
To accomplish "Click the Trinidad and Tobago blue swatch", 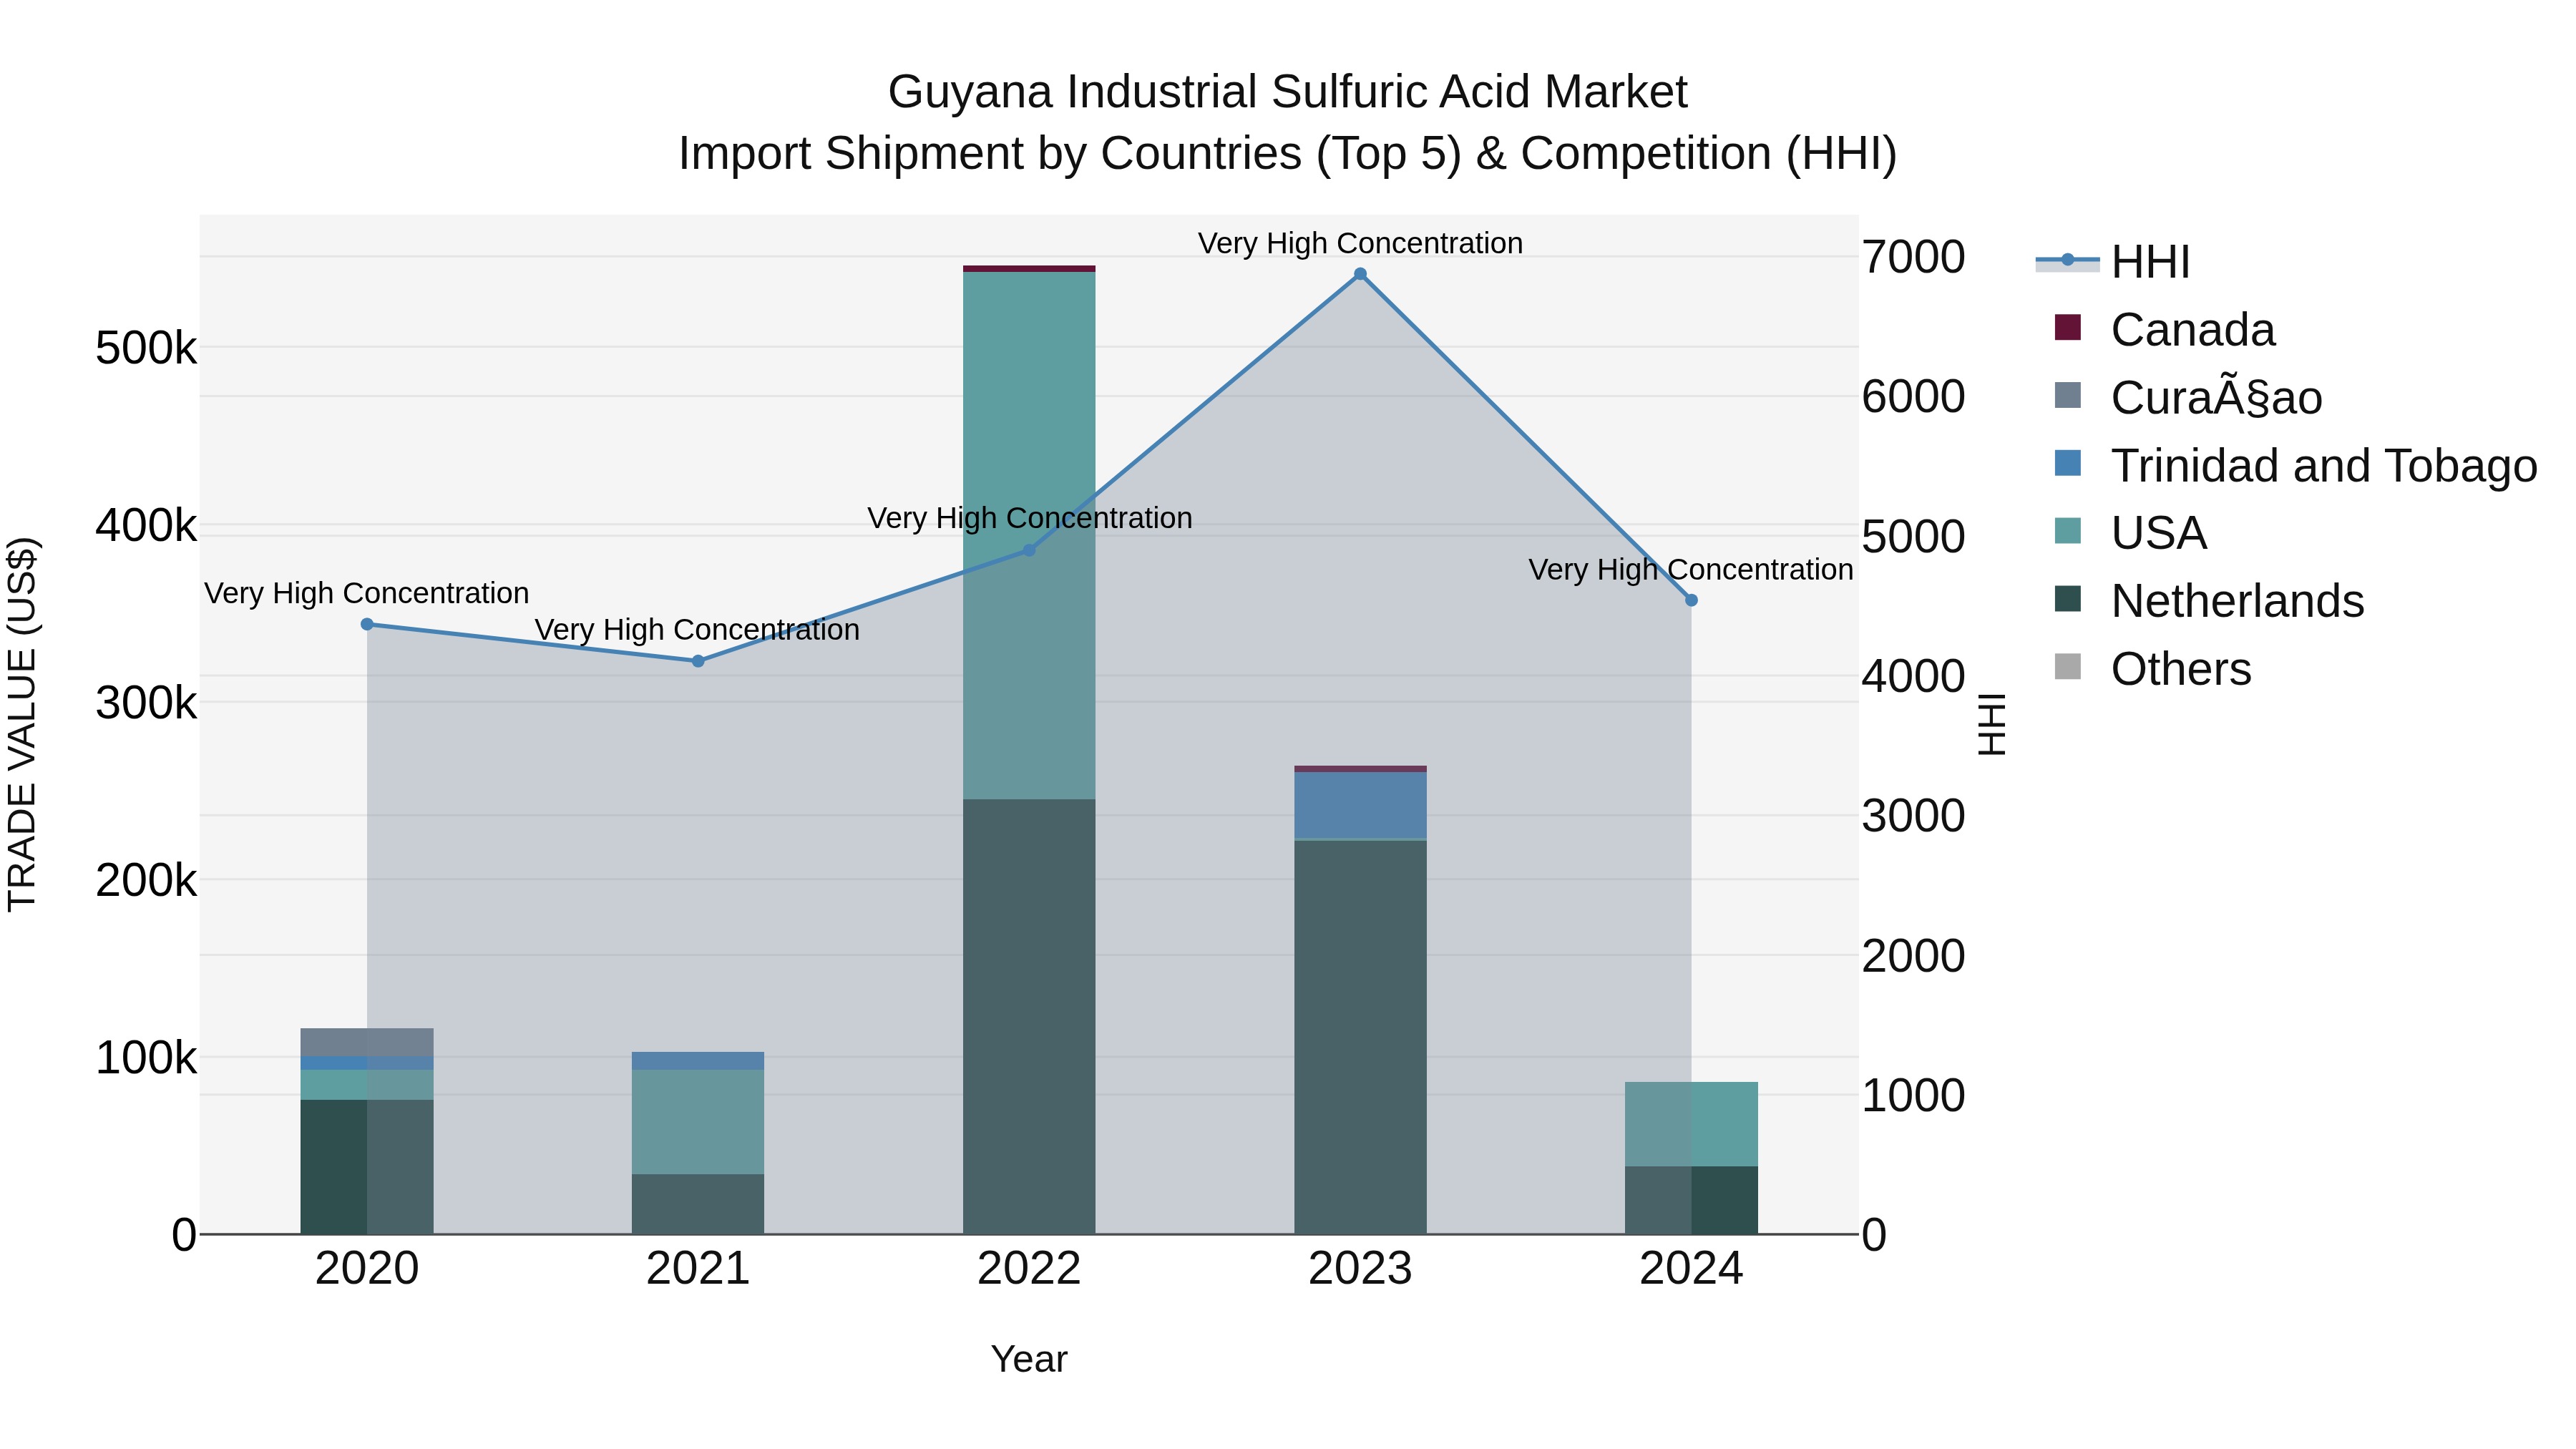I will tap(2067, 463).
